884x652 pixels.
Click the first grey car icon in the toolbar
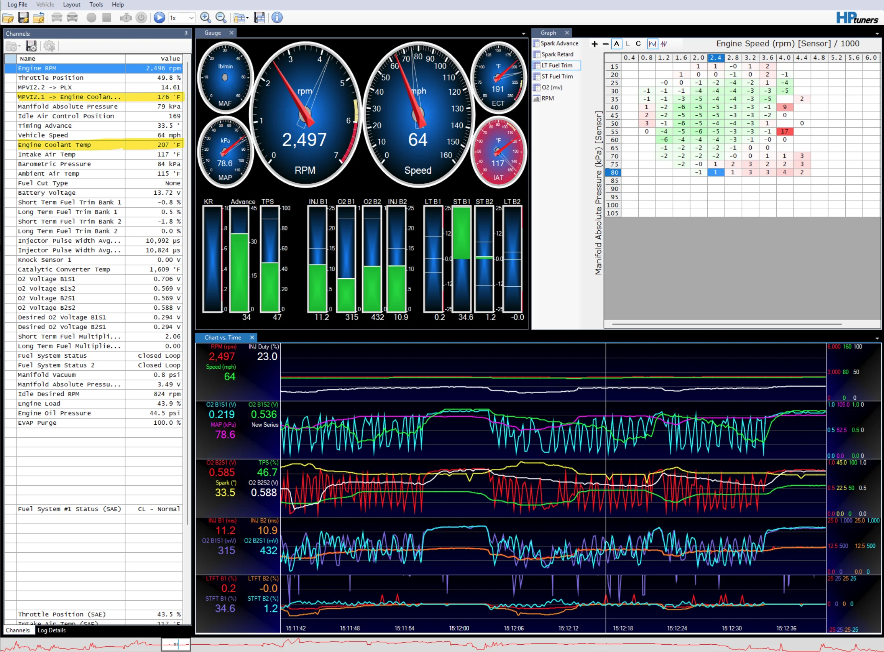click(x=57, y=18)
